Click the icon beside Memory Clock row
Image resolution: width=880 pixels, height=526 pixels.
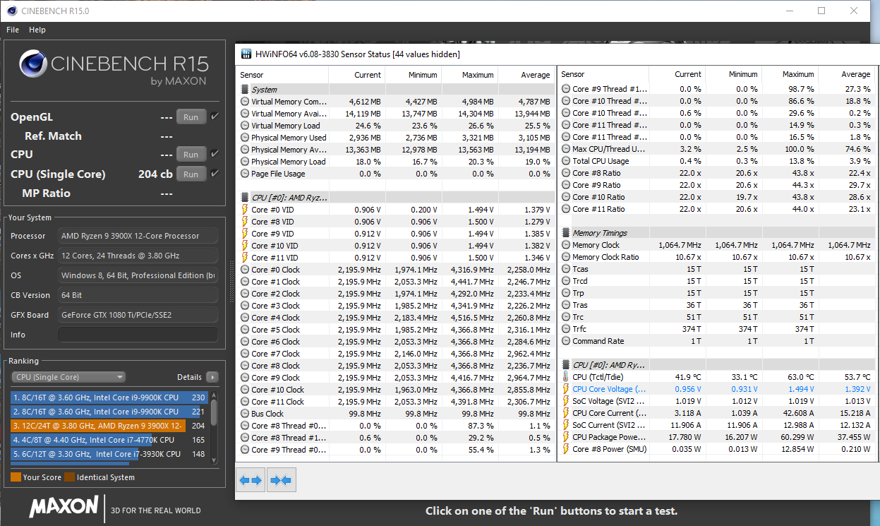click(566, 245)
